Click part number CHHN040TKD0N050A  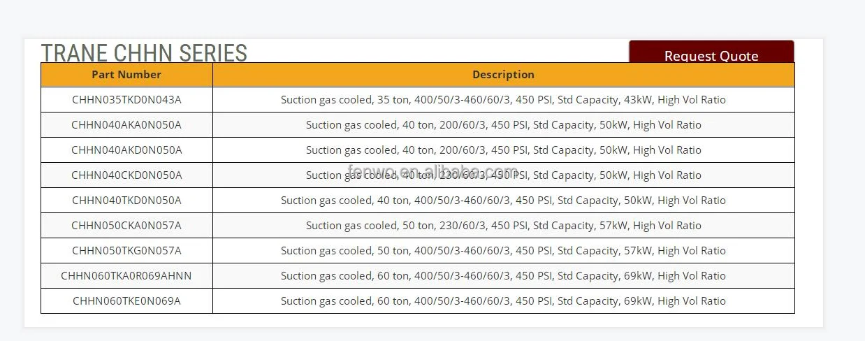(x=126, y=201)
